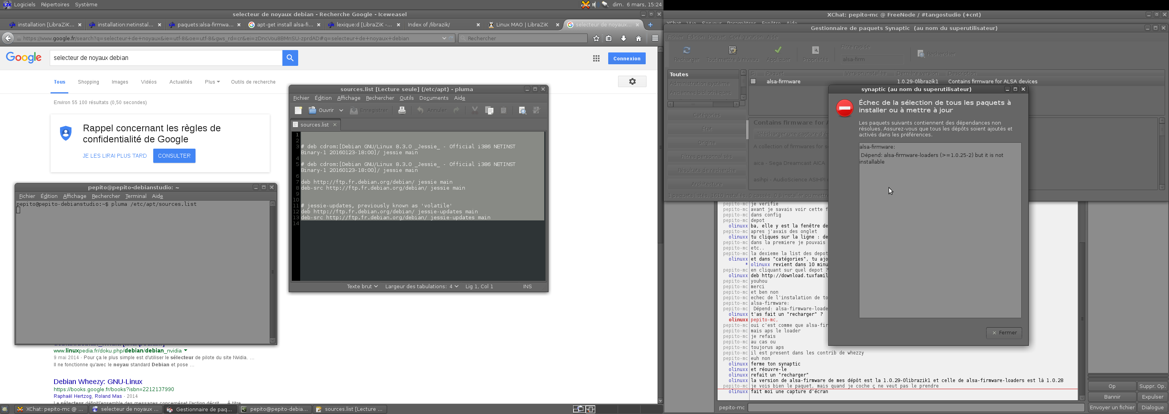
Task: Close the synaptic error with Fermer
Action: 1004,333
